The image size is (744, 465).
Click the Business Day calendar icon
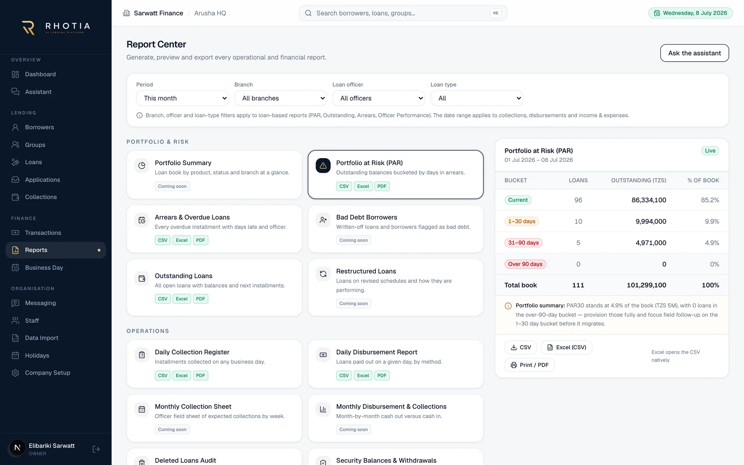15,268
